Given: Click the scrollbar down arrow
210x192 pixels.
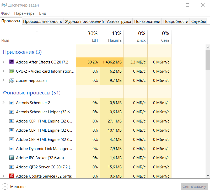Looking at the screenshot, I should pos(208,176).
